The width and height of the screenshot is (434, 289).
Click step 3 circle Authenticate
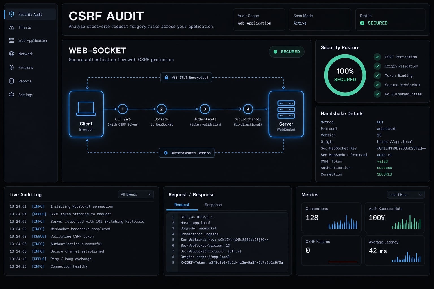205,109
